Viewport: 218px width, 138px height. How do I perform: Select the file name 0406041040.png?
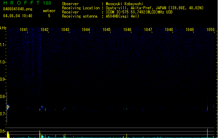[18, 9]
